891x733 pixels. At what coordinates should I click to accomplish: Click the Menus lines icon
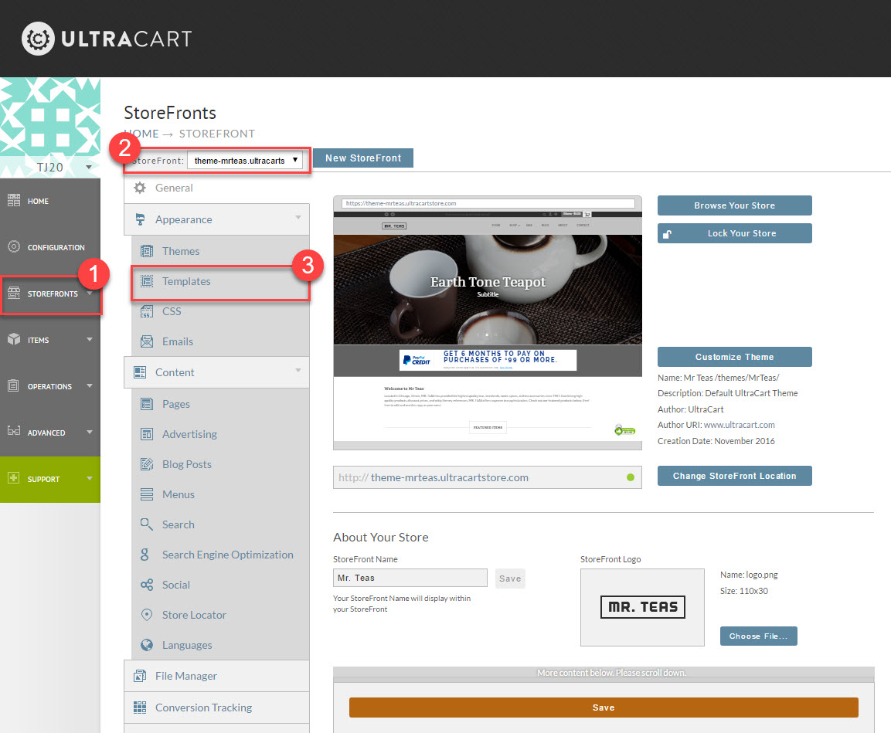click(147, 494)
